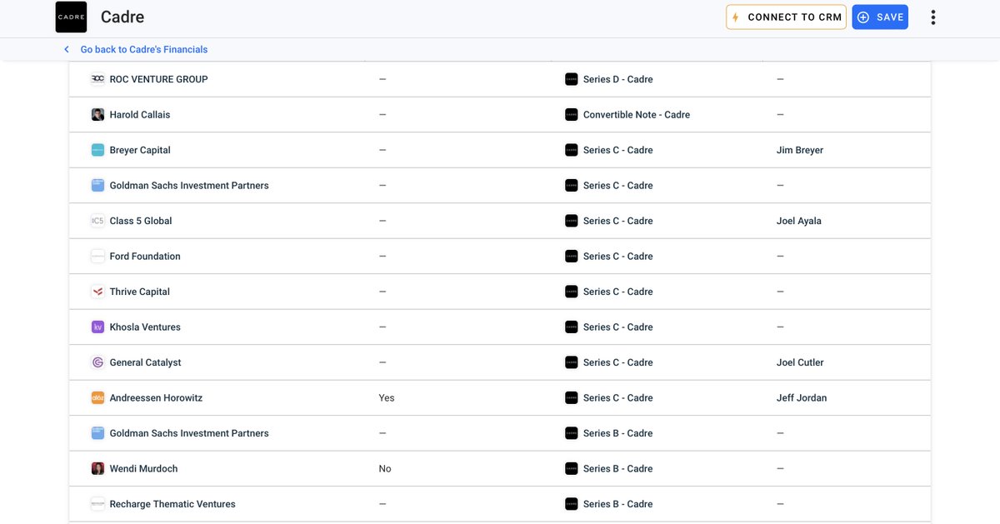
Task: Open Series D - Cadre funding round
Action: (617, 79)
